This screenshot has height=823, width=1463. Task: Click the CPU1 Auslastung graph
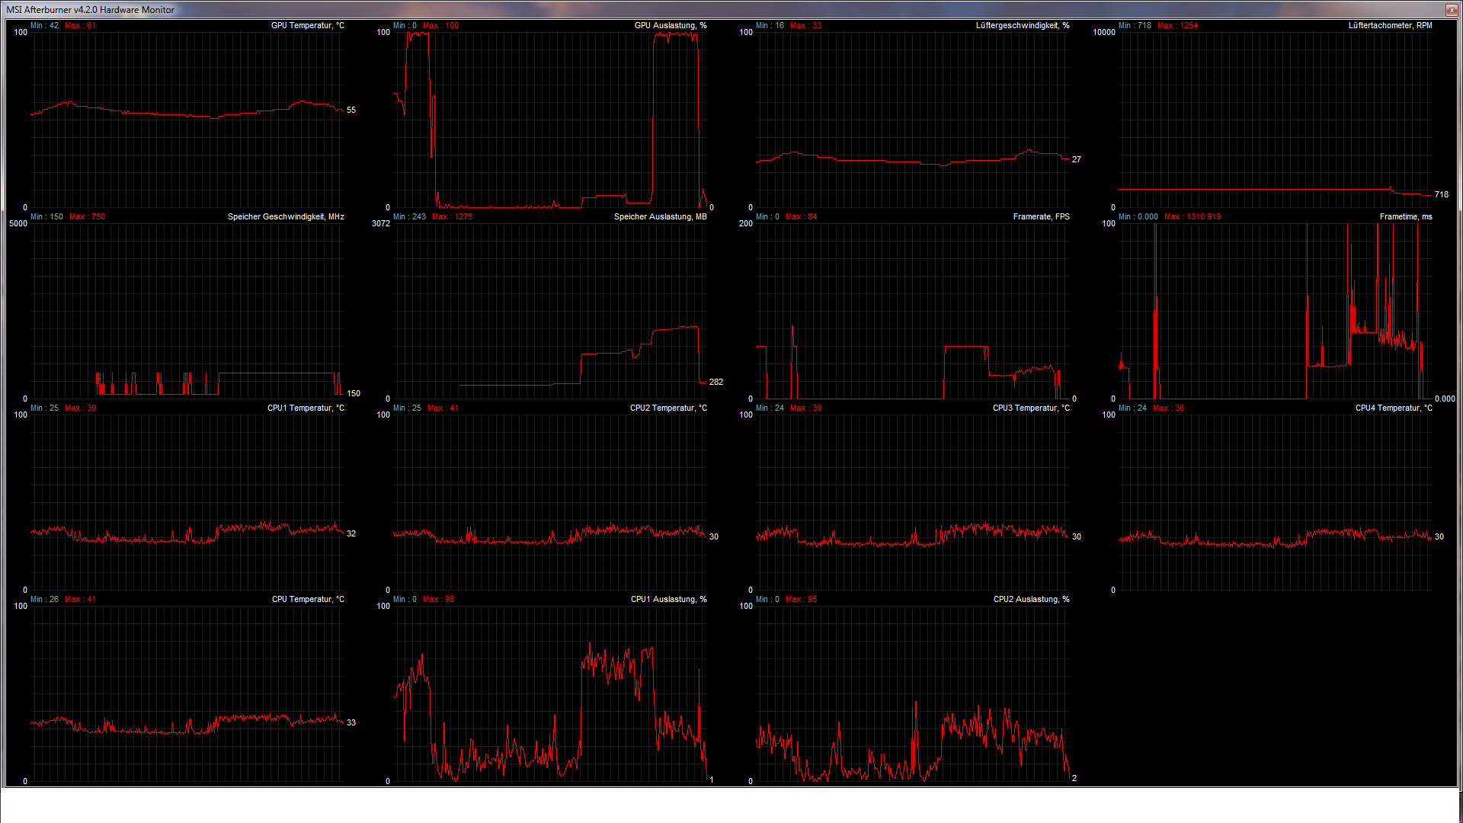(549, 693)
